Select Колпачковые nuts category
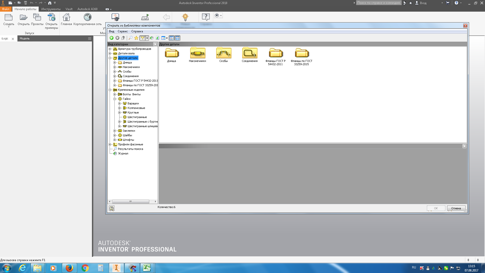This screenshot has height=273, width=485. pyautogui.click(x=136, y=108)
